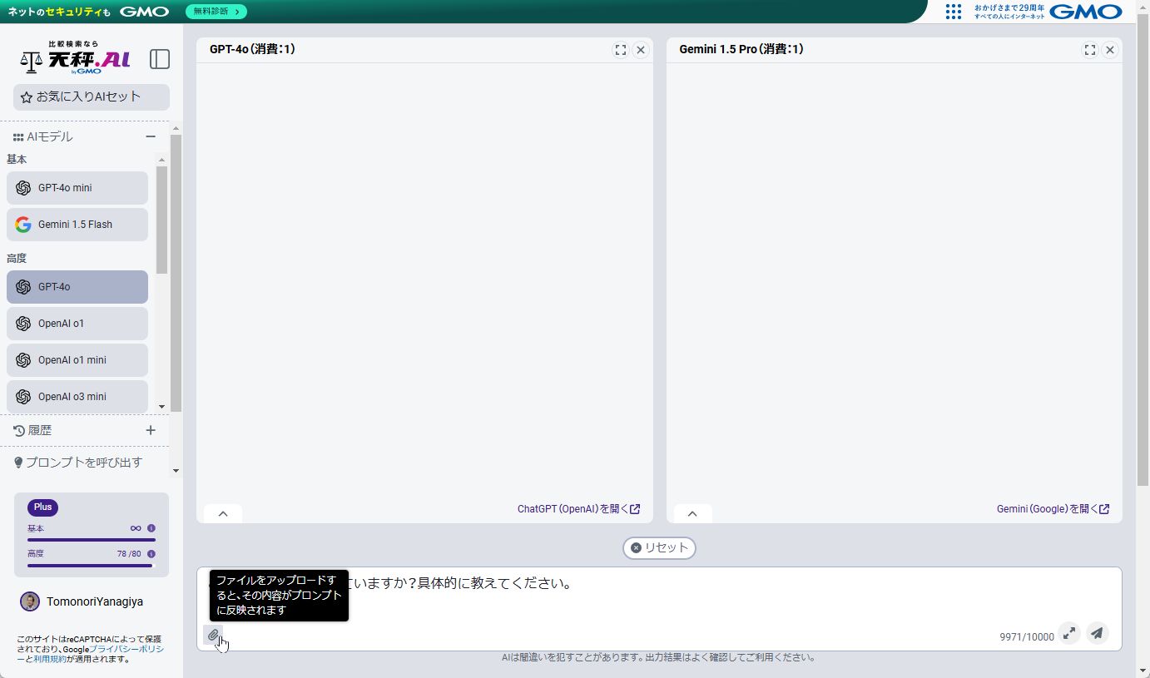Expand the GPT-4o panel chevron
Screen dimensions: 1150x678
pos(222,513)
